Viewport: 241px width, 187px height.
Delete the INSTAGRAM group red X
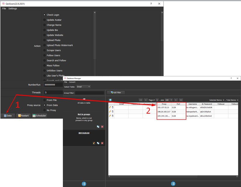[x=102, y=143]
